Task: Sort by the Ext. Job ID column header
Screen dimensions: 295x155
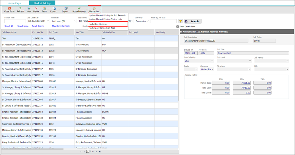Action: click(x=40, y=33)
